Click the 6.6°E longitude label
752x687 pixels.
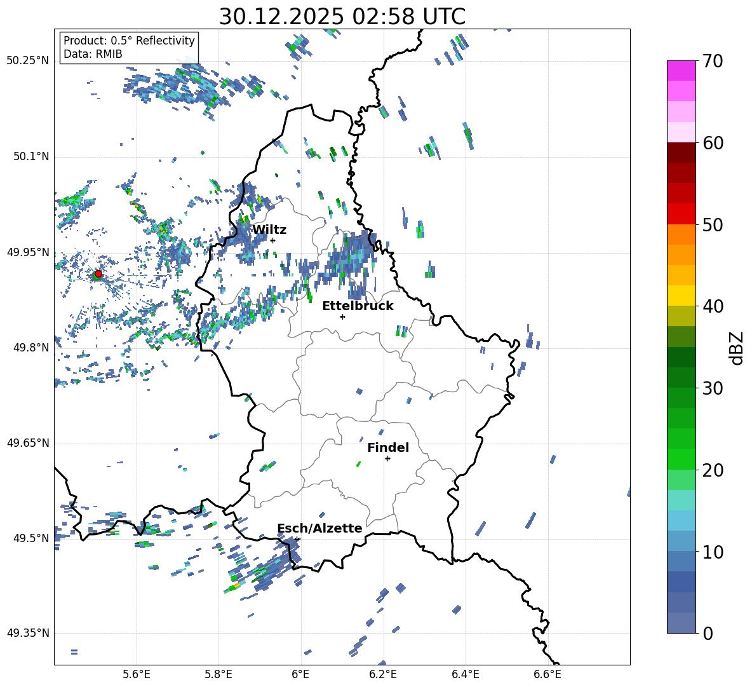point(547,674)
